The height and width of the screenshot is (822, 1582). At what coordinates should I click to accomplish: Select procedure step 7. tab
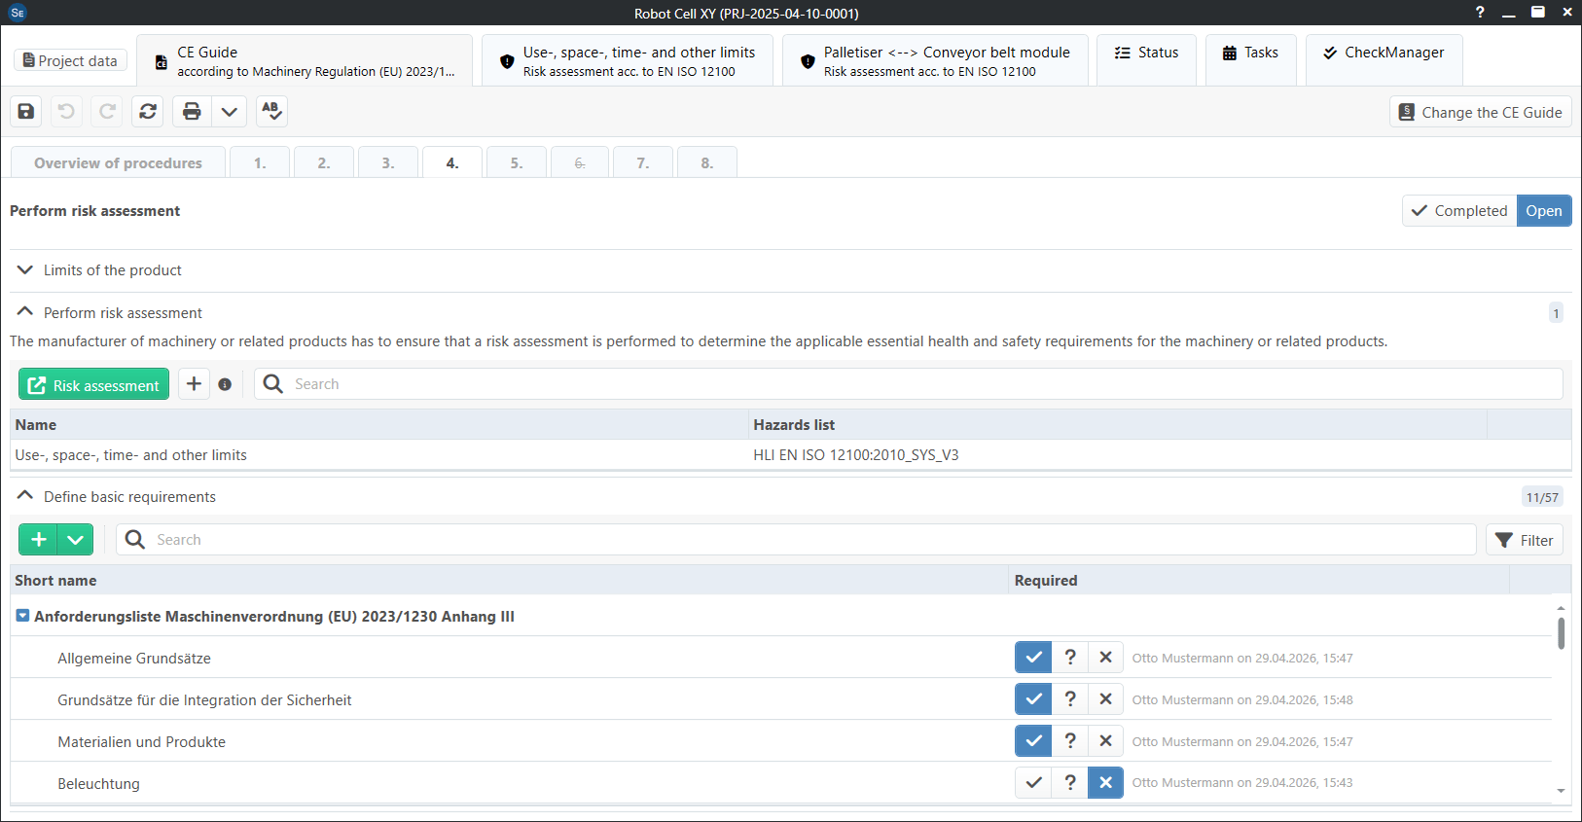pyautogui.click(x=643, y=162)
